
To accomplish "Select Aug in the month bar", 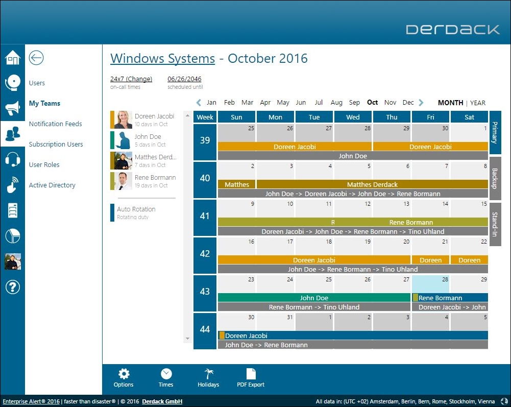I will click(336, 103).
